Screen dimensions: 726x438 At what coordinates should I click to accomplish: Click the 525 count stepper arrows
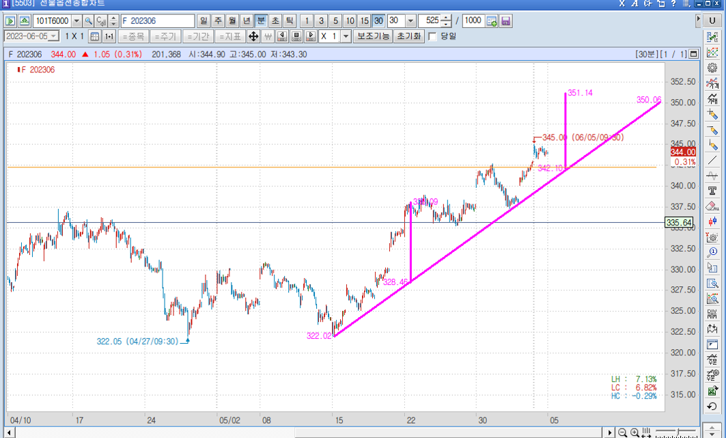(x=447, y=20)
